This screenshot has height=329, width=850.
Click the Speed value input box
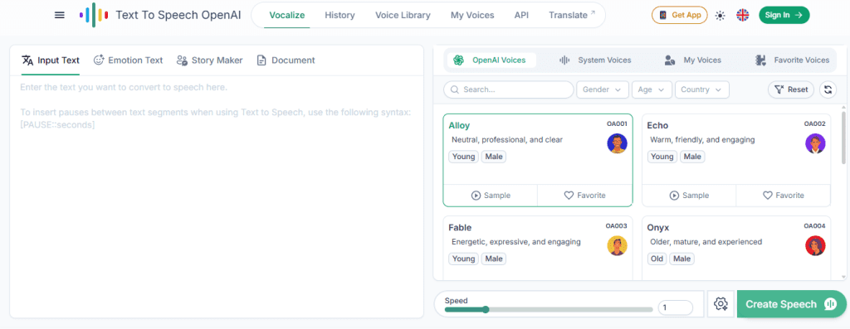[676, 308]
